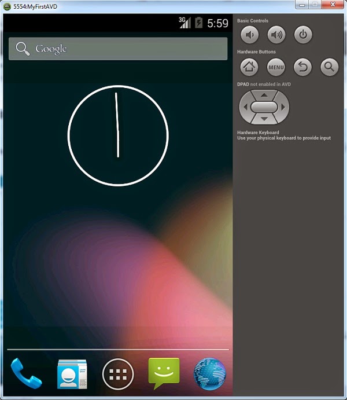Open the MENU hardware button
Screen dimensions: 347x400
coord(276,67)
